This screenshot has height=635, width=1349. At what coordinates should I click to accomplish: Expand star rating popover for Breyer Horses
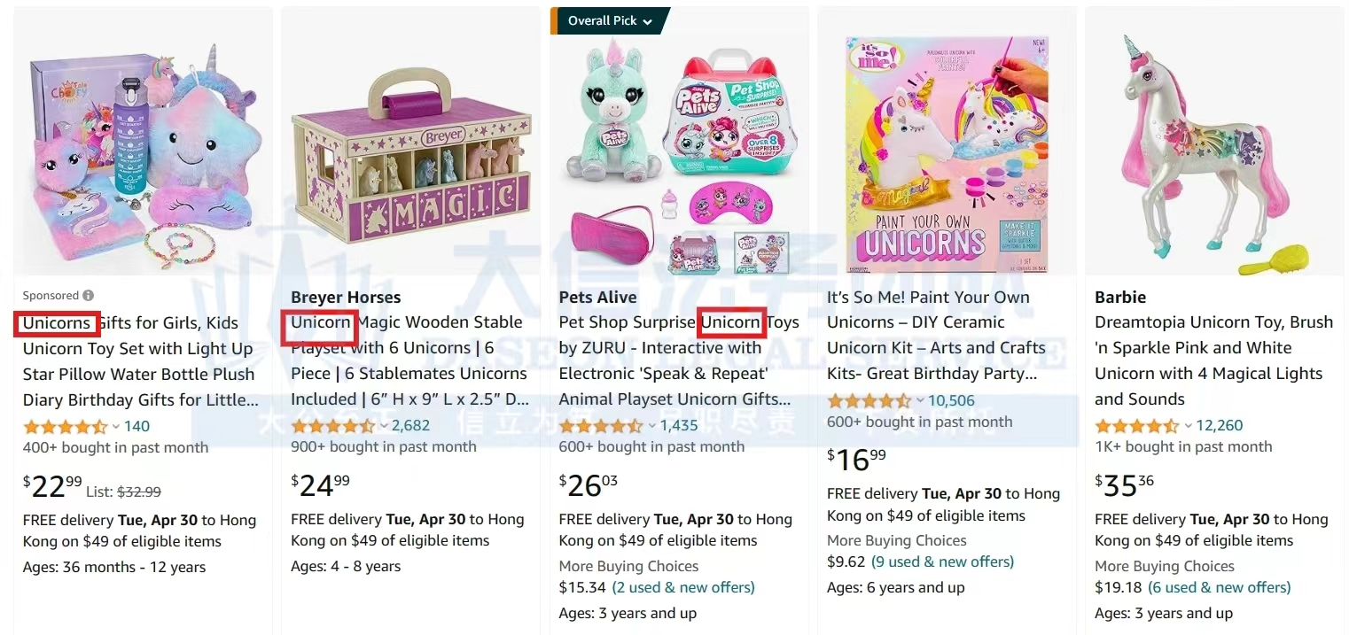(x=384, y=426)
